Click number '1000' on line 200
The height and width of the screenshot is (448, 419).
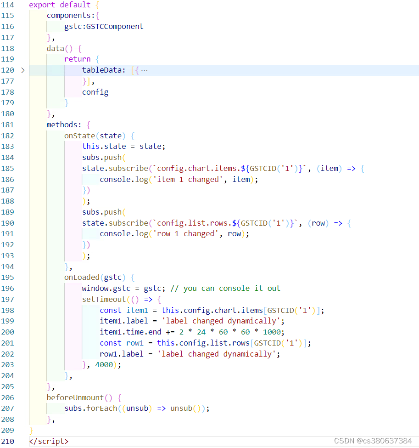(x=272, y=332)
